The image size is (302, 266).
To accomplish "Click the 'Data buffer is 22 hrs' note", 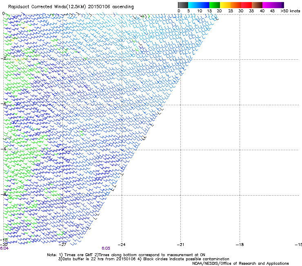I will (x=97, y=259).
